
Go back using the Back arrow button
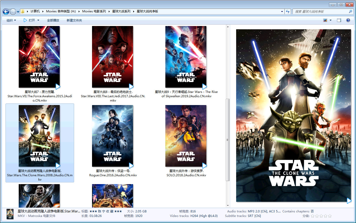6,12
